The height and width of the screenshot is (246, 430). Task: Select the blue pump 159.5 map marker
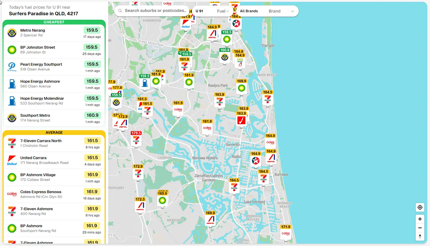(x=145, y=82)
